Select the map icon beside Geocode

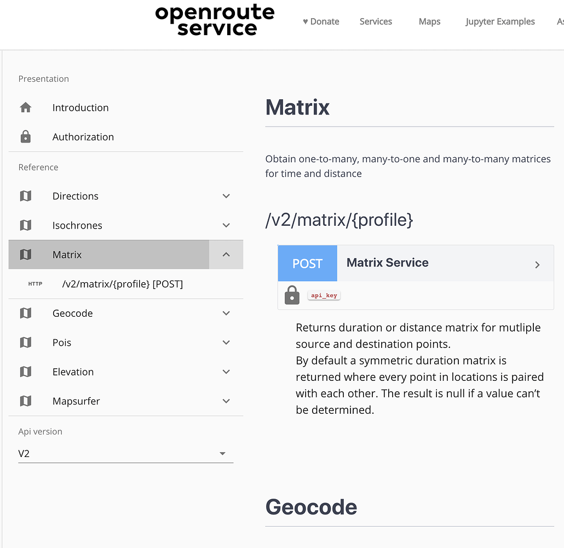(26, 313)
